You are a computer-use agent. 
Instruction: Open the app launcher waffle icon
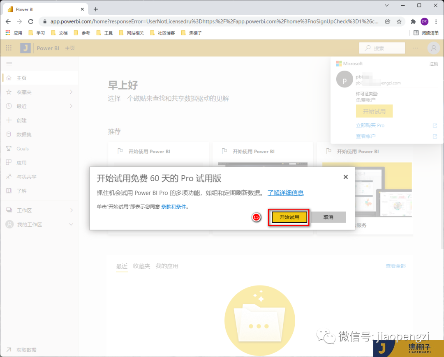tap(9, 48)
